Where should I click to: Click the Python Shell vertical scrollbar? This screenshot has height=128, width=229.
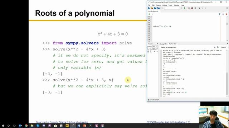[x=227, y=73]
